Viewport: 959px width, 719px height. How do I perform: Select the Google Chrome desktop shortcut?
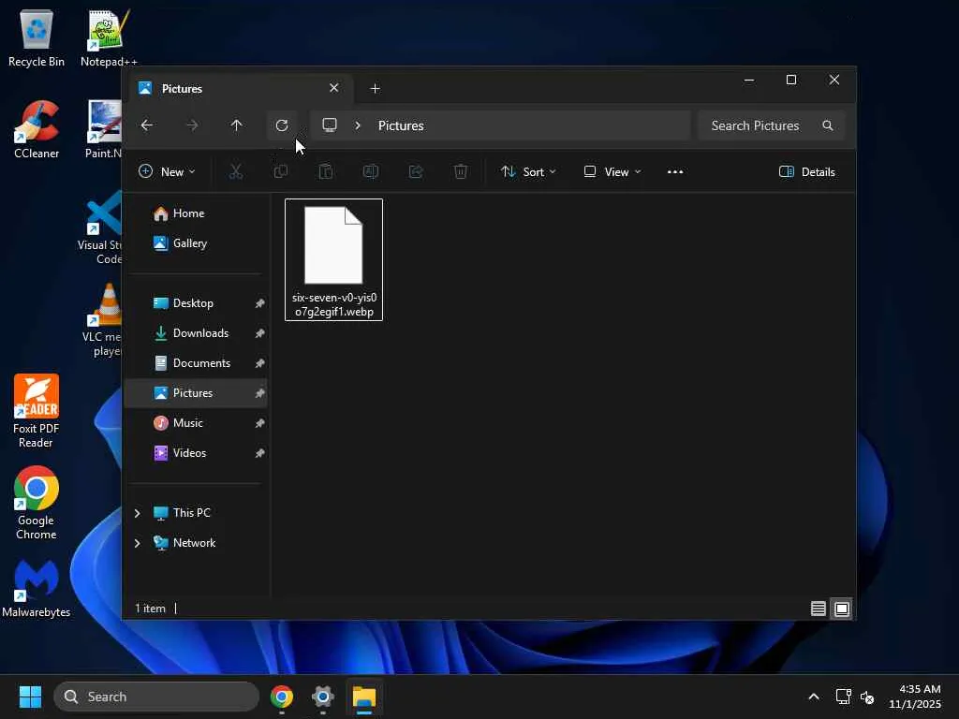coord(37,503)
